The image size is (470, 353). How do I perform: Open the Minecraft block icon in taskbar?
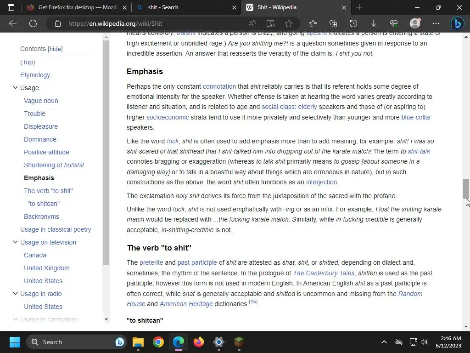tap(239, 342)
